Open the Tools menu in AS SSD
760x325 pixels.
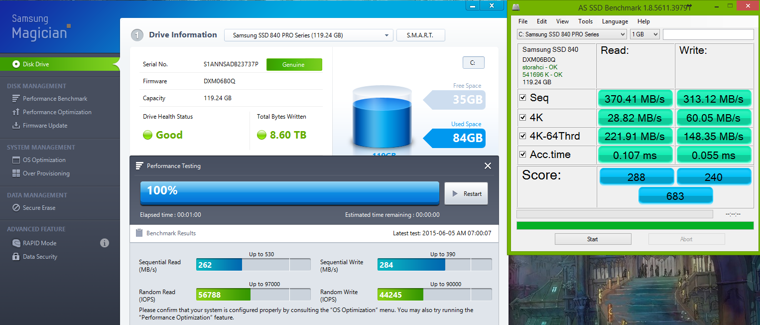pyautogui.click(x=585, y=21)
